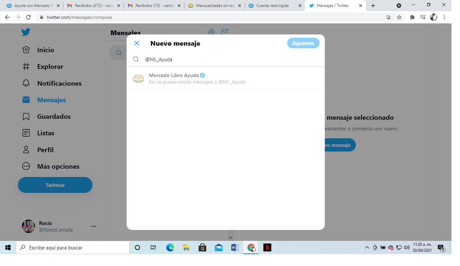Close the Mensajes / Twitter tab

[360, 6]
